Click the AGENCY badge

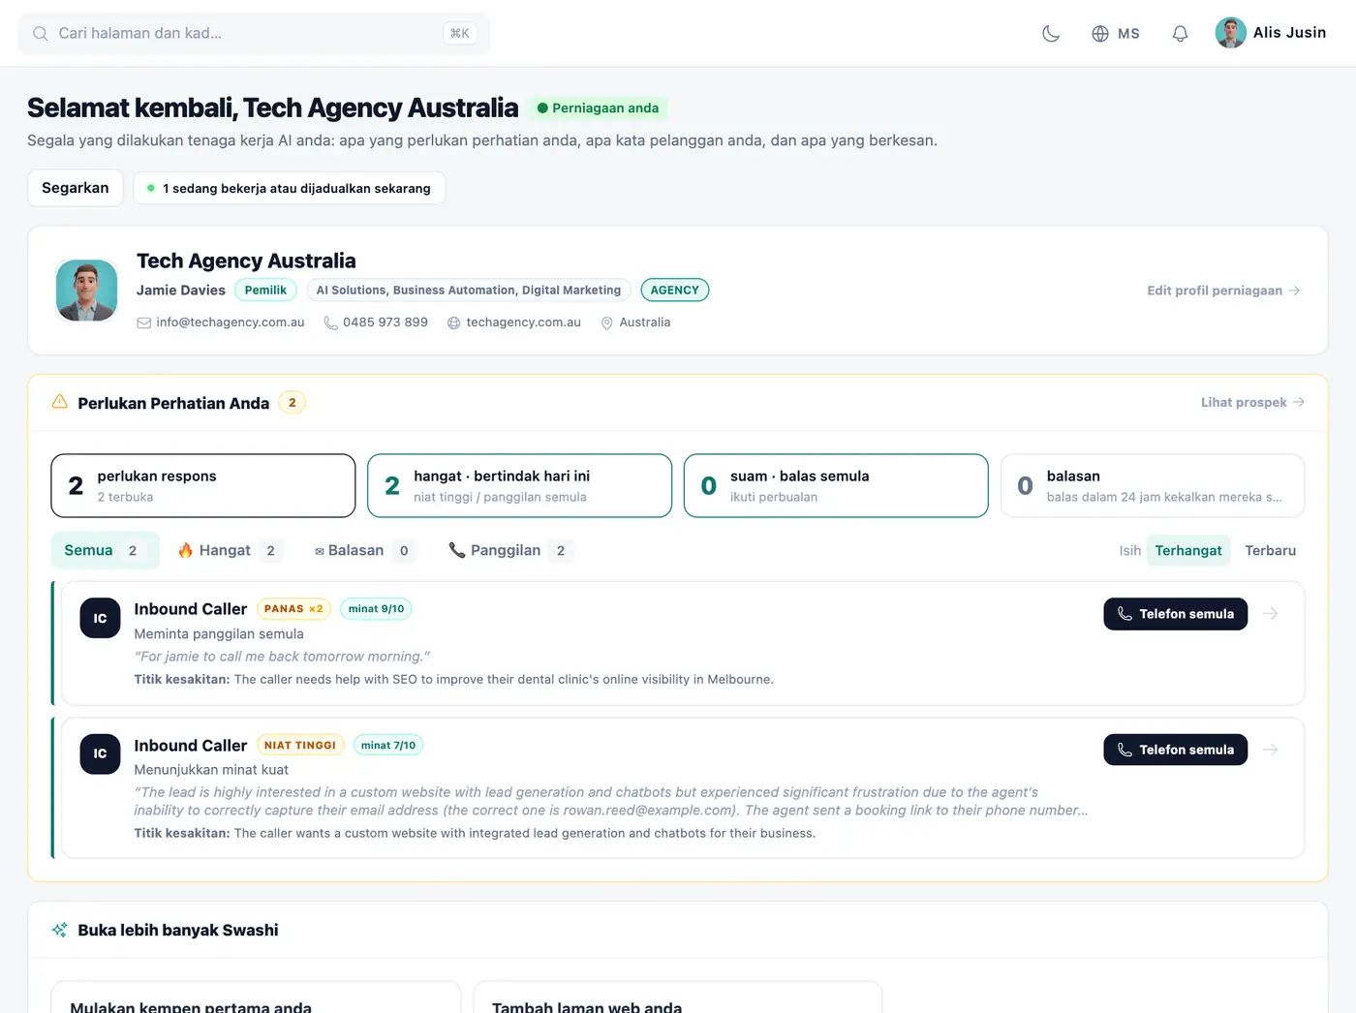[675, 291]
